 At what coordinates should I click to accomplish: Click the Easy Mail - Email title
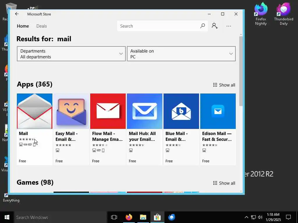click(x=67, y=136)
